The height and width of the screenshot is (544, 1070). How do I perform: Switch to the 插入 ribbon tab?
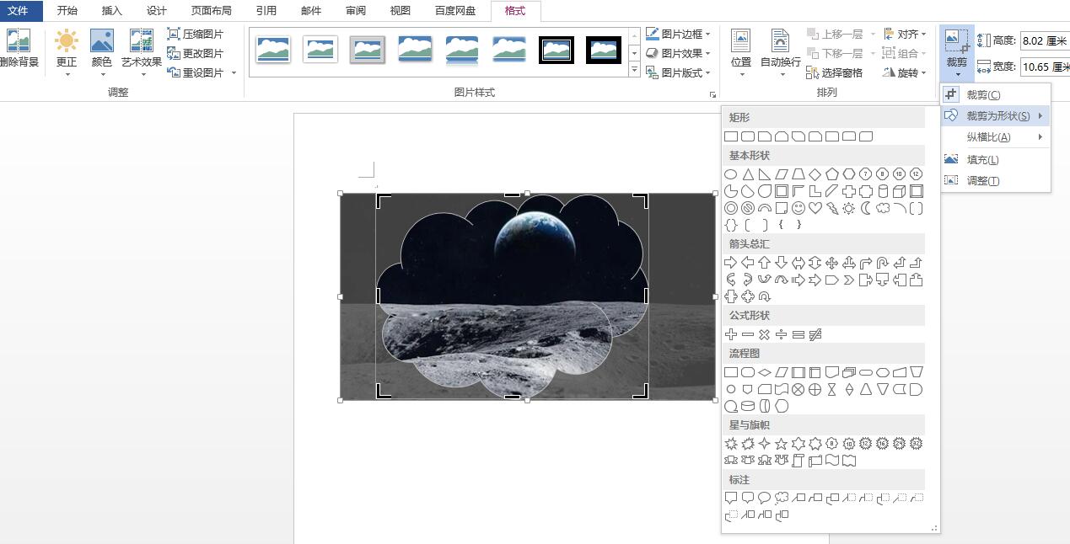(112, 11)
